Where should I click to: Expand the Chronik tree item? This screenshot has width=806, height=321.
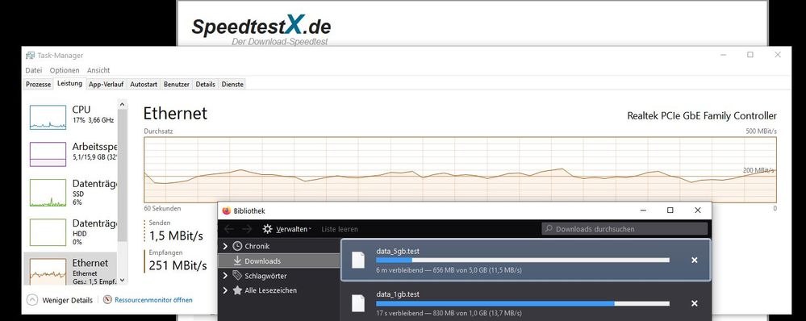(225, 247)
